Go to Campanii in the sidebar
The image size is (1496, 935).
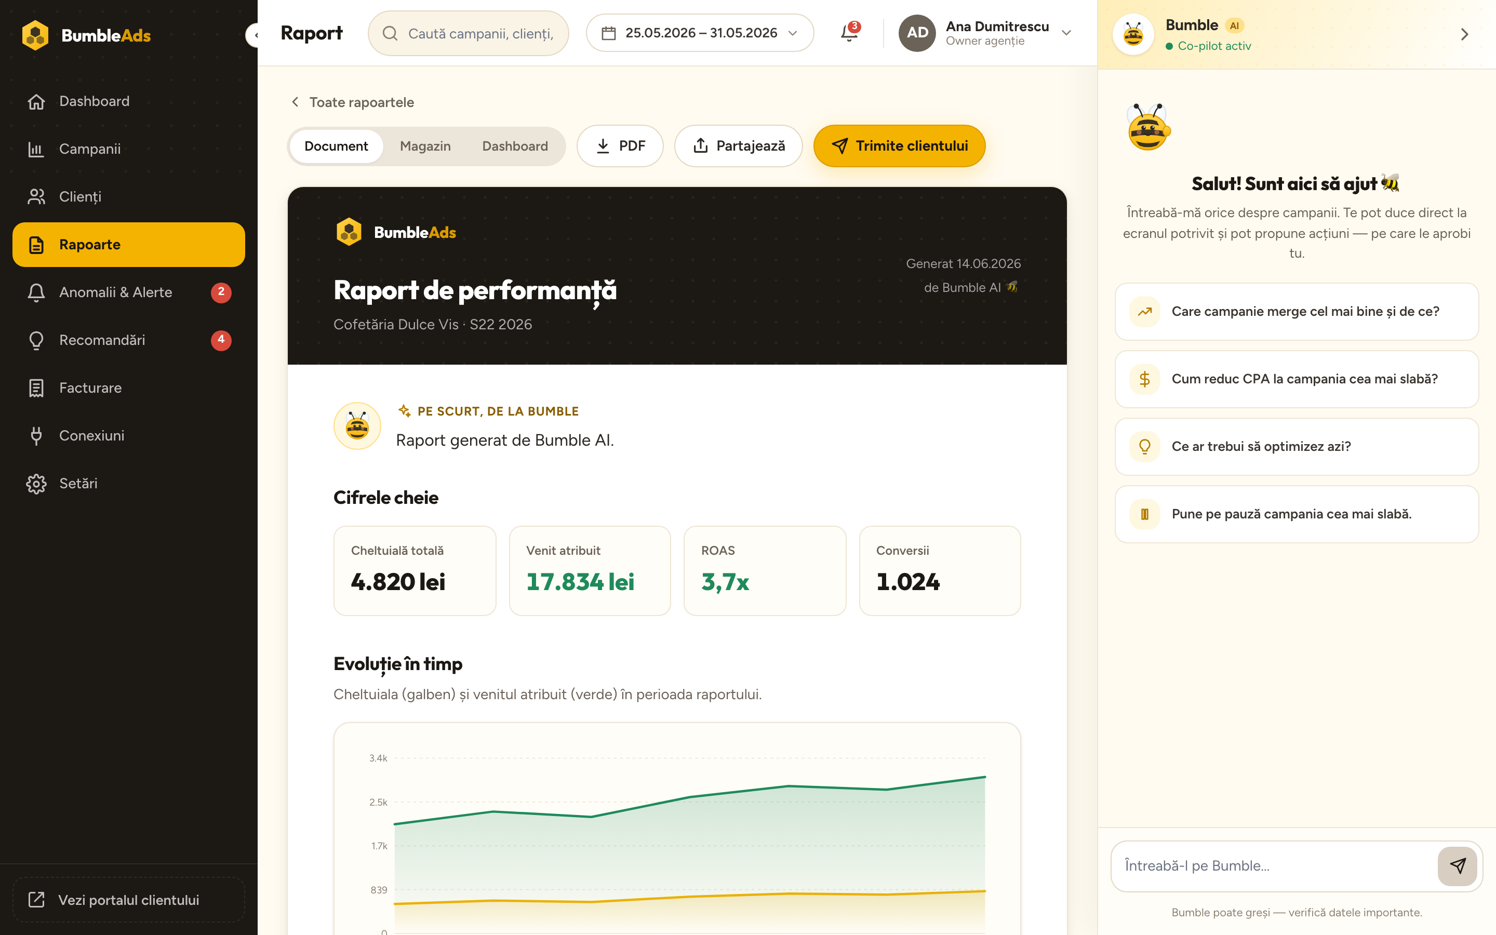(x=129, y=149)
